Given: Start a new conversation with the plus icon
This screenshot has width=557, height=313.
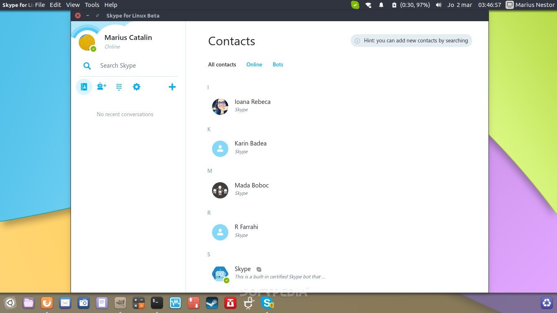Looking at the screenshot, I should pos(172,87).
